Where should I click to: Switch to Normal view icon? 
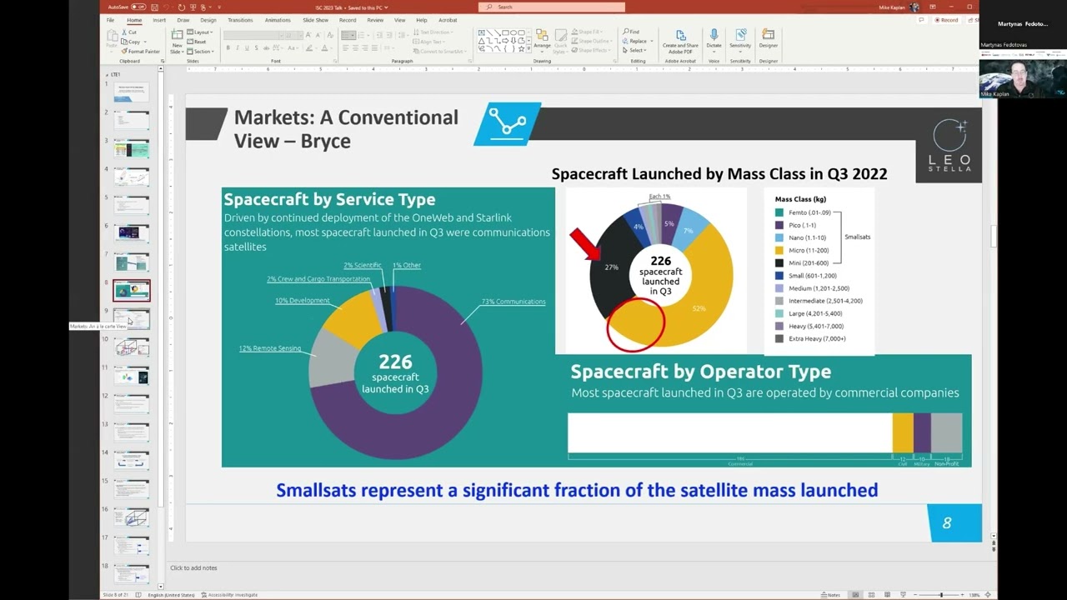pyautogui.click(x=856, y=595)
